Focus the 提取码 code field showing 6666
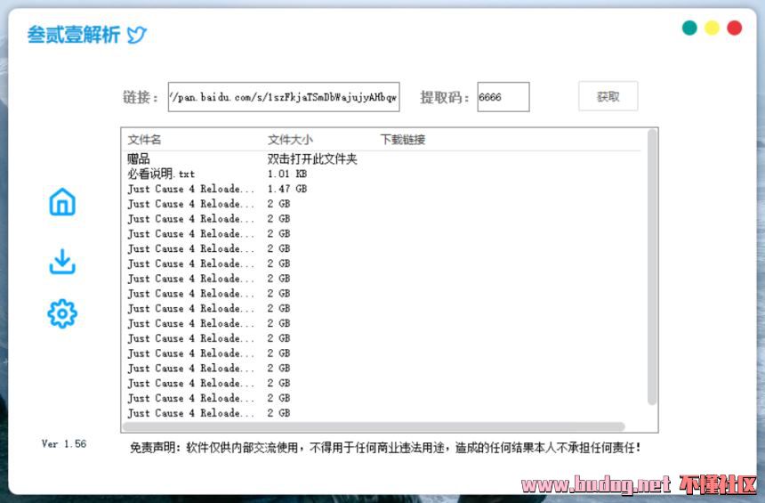Screen dimensions: 765x503 503,97
